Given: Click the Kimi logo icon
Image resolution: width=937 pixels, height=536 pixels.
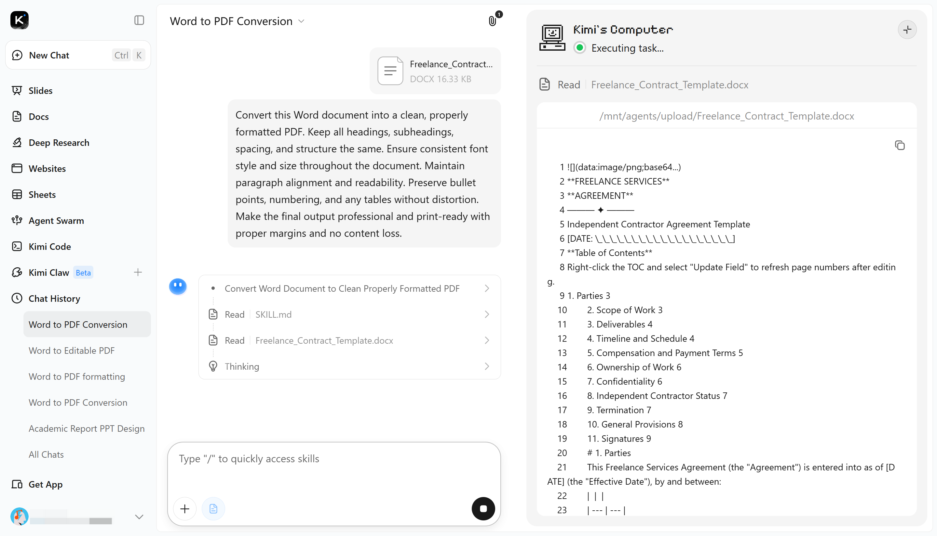Looking at the screenshot, I should click(19, 20).
